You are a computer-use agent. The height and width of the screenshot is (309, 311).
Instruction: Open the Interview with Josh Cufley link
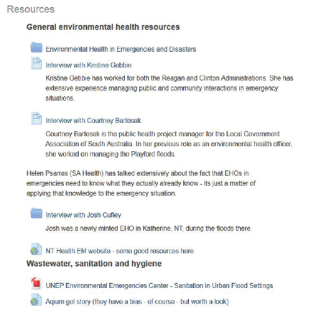click(x=83, y=215)
